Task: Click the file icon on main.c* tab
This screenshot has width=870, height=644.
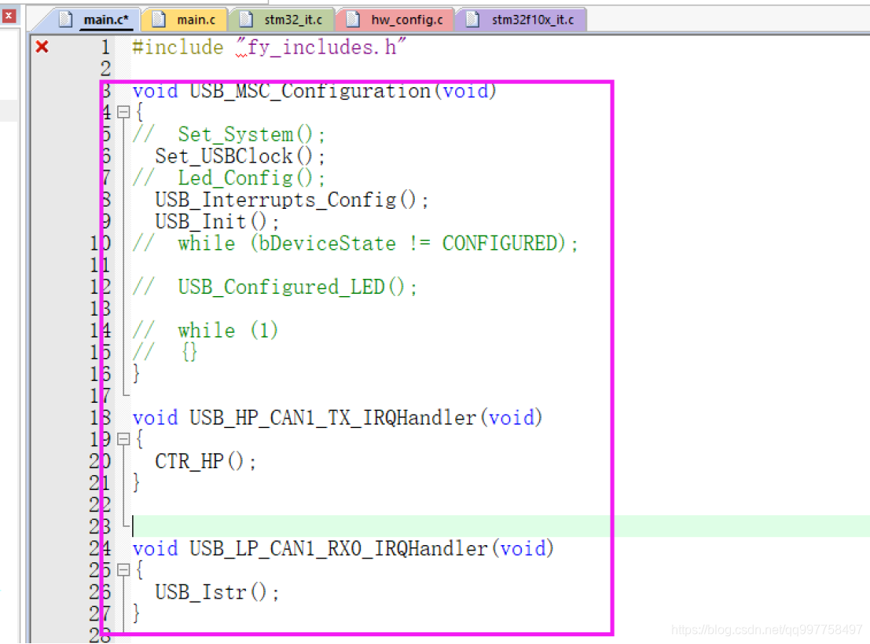Action: point(66,20)
